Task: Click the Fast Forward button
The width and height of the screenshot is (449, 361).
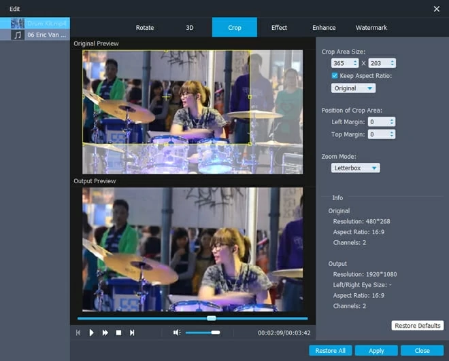Action: [105, 332]
